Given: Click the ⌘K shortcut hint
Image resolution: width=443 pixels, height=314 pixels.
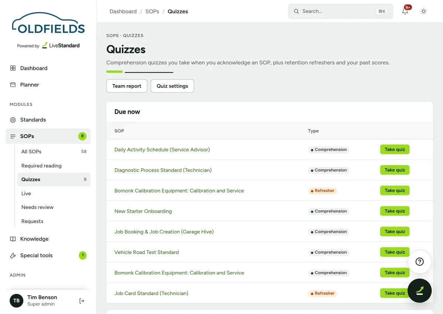Looking at the screenshot, I should tap(382, 11).
